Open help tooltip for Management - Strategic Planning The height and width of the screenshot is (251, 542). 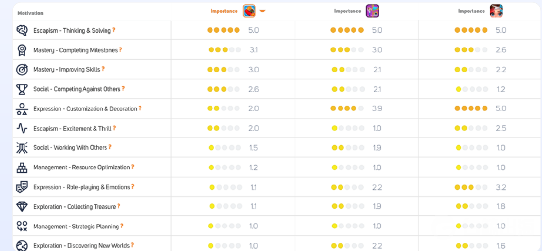tap(122, 226)
